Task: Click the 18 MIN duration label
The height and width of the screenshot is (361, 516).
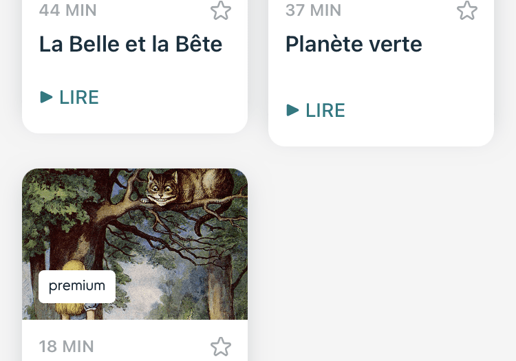Action: (x=66, y=347)
